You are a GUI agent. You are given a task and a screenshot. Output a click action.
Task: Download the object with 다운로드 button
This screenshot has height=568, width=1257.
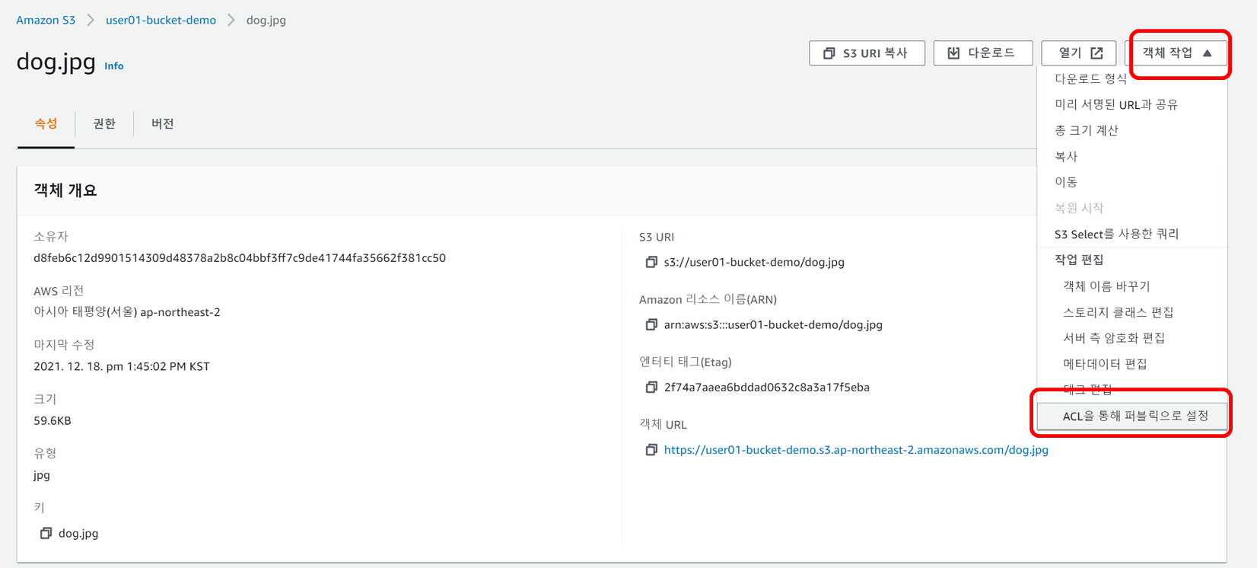click(x=982, y=53)
